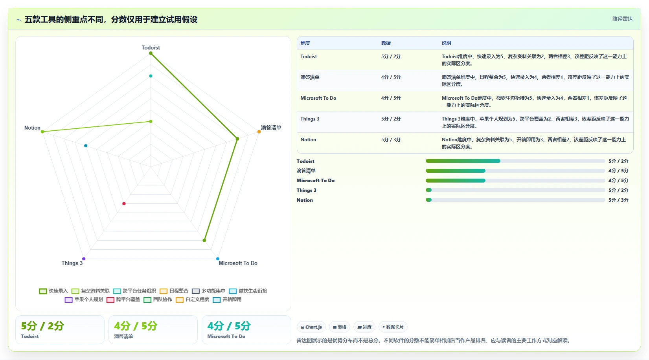Click the Chart.js pill tag
The height and width of the screenshot is (360, 649).
click(x=311, y=327)
